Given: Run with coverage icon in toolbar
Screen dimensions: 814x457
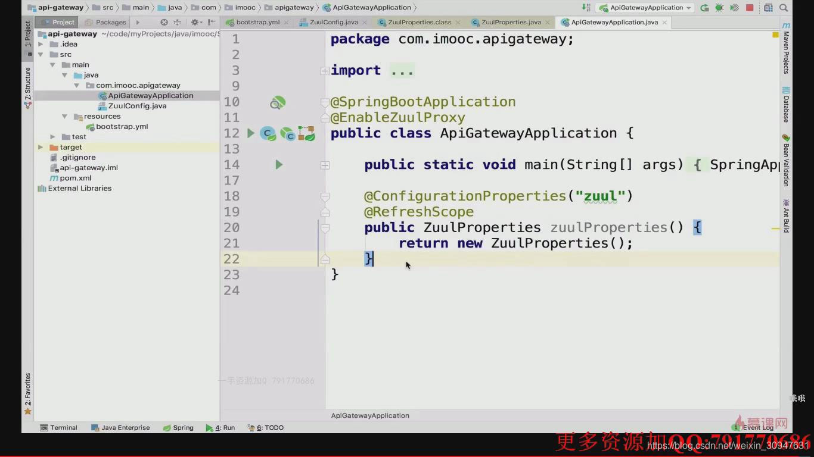Looking at the screenshot, I should [x=734, y=8].
